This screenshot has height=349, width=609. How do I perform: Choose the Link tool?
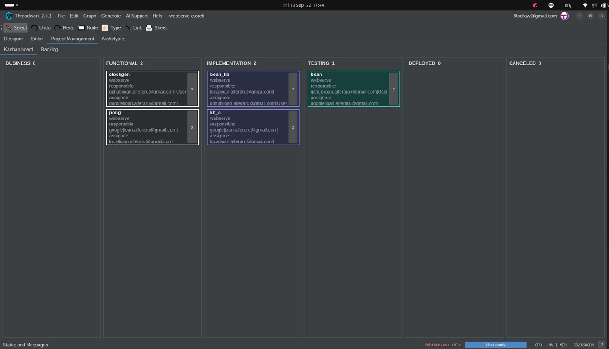(133, 27)
